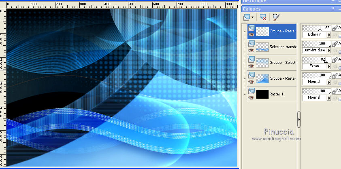Open the Lumière dure blend mode dropdown arrow
The width and height of the screenshot is (341, 169).
click(329, 51)
